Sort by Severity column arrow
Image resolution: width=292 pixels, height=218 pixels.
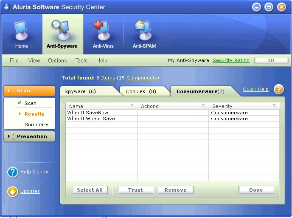tap(274, 106)
